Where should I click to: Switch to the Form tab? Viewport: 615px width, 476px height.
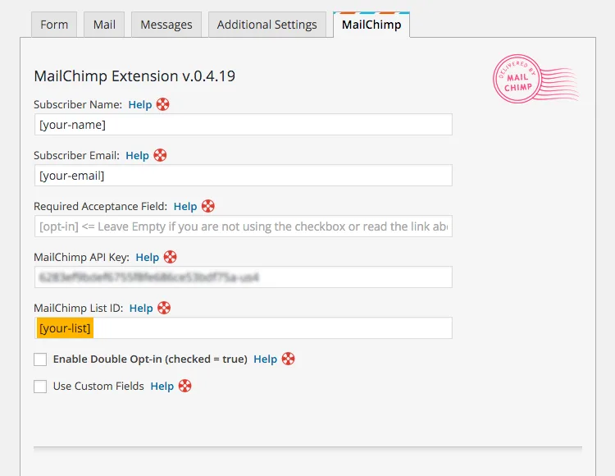[x=54, y=25]
